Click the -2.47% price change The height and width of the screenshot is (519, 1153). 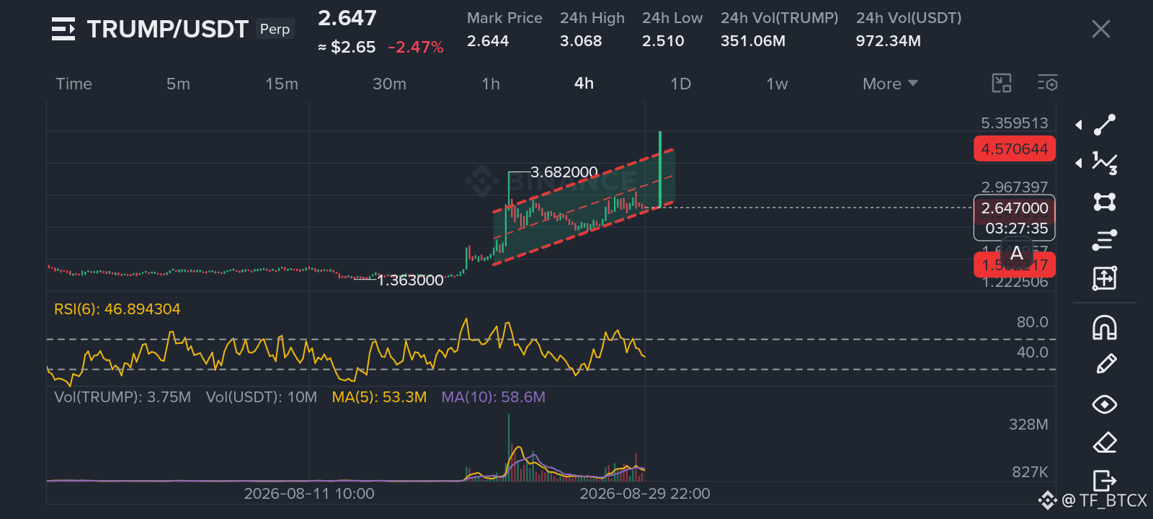tap(416, 48)
